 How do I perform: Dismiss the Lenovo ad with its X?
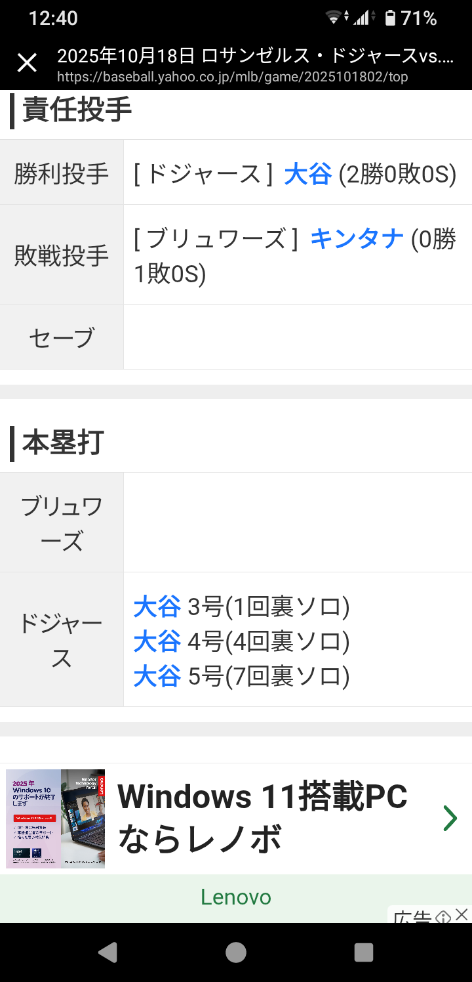coord(462,914)
